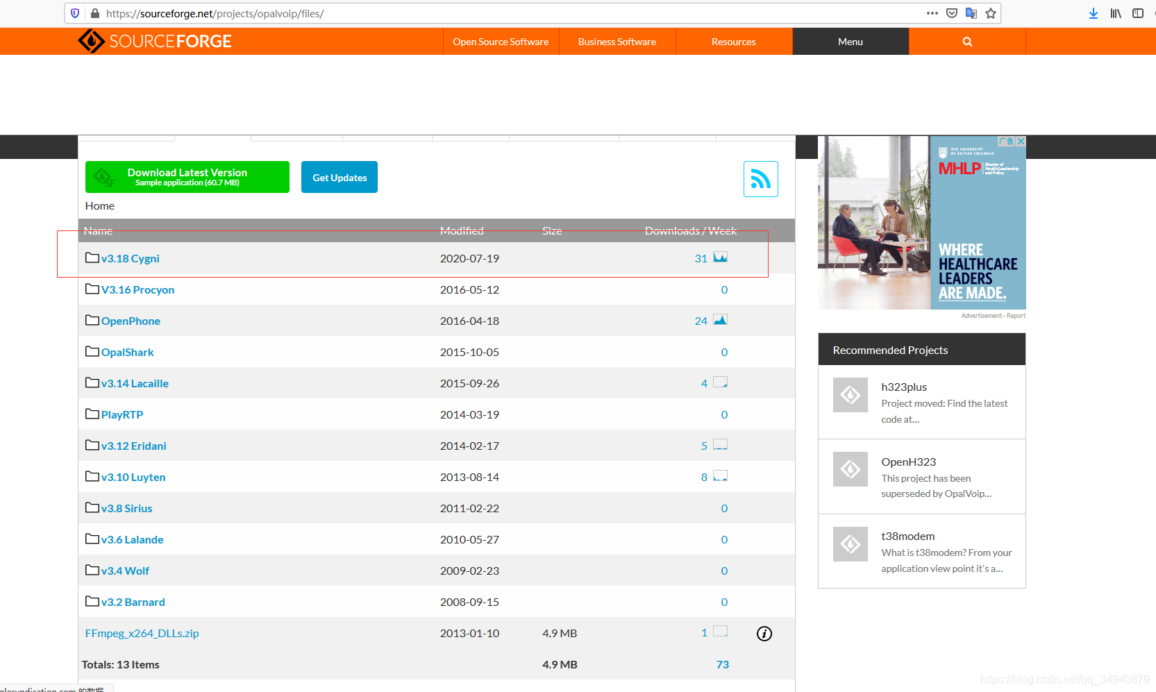Viewport: 1156px width, 692px height.
Task: Click the Get Updates button
Action: [340, 177]
